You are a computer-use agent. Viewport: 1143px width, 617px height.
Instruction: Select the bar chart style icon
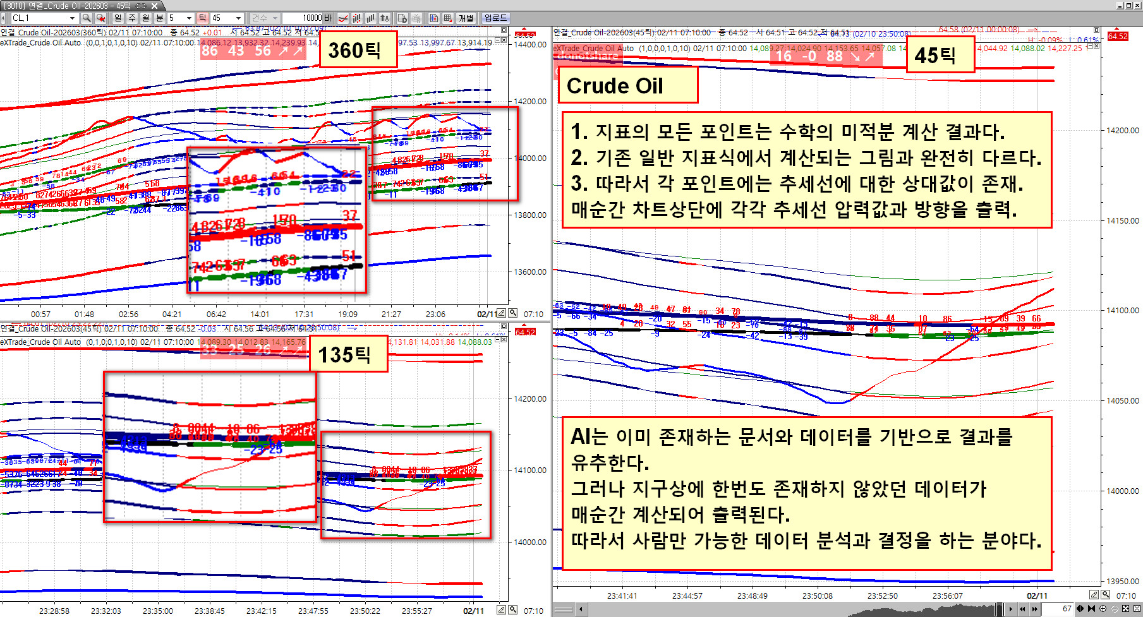click(x=370, y=18)
